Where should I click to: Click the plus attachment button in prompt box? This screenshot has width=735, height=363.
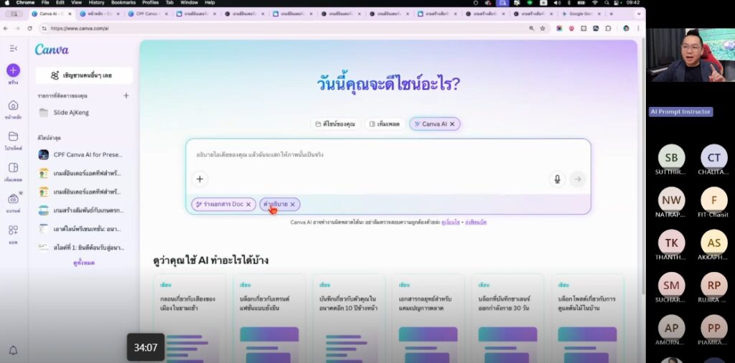point(200,179)
